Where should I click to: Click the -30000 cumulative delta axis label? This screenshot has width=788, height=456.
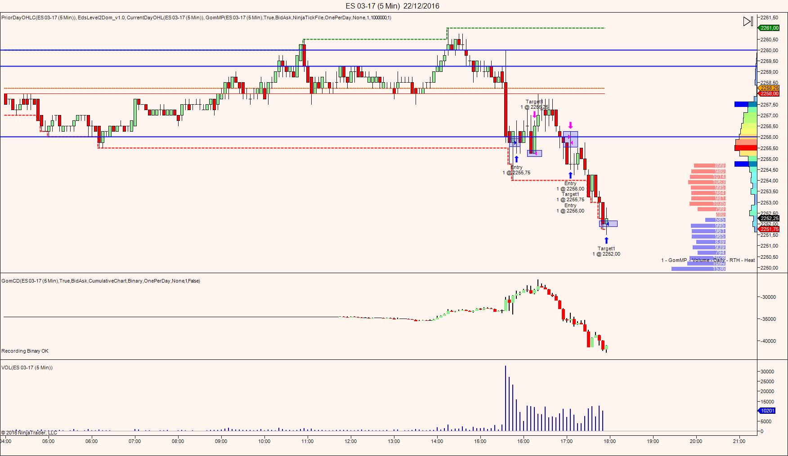(768, 297)
